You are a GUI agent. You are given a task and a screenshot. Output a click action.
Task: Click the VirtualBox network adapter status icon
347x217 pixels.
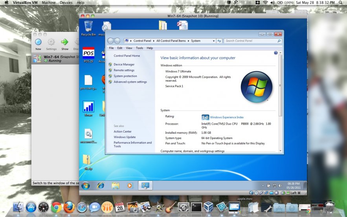coord(266,193)
